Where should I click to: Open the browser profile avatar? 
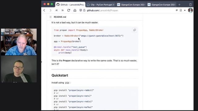pos(190,10)
